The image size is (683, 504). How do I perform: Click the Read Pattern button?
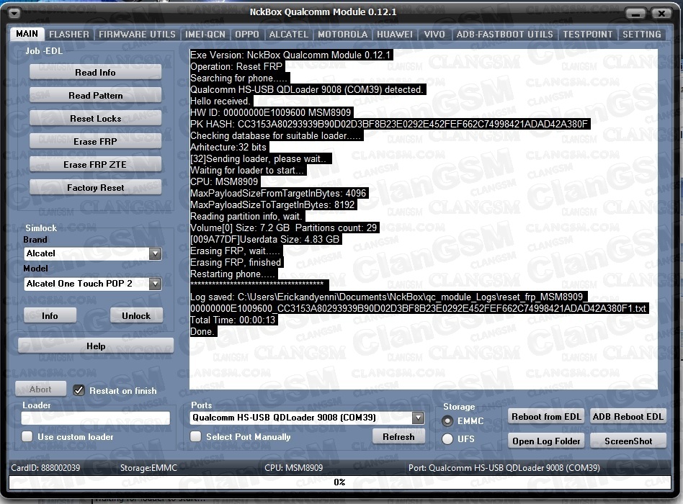pos(95,95)
